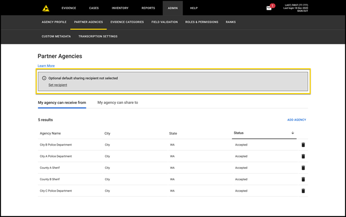The width and height of the screenshot is (346, 217).
Task: Click the Add Agency button
Action: (x=297, y=120)
